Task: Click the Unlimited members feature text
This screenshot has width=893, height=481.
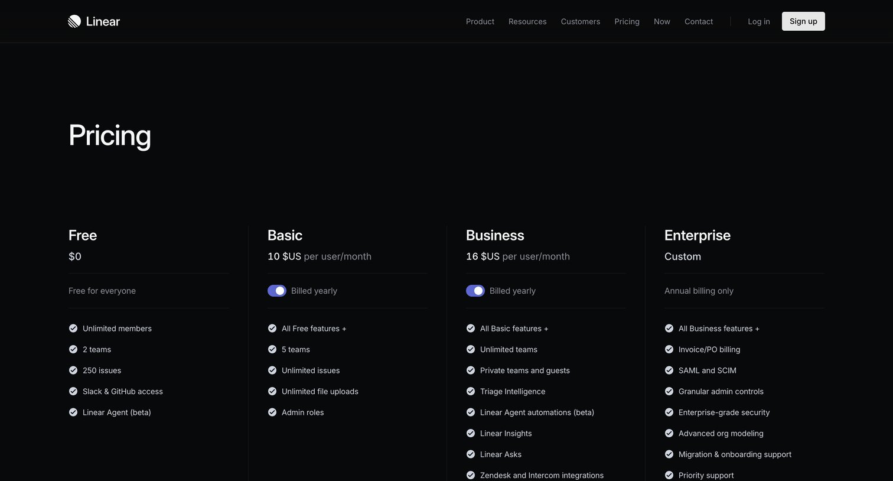Action: [117, 329]
